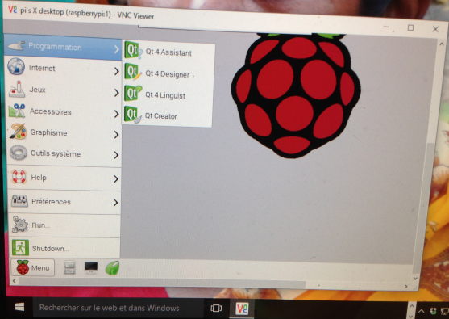Screen dimensions: 449x319
Task: Click the Windows Start button
Action: 19,307
